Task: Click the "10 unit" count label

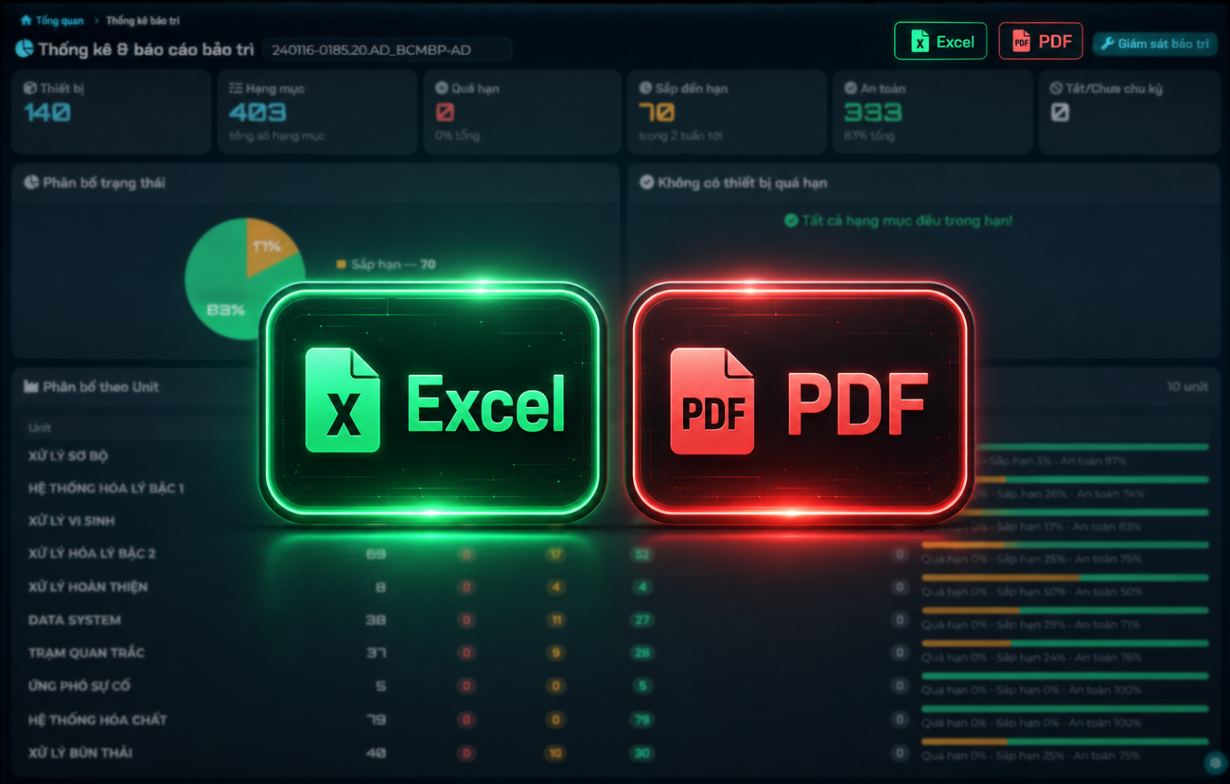Action: coord(1187,387)
